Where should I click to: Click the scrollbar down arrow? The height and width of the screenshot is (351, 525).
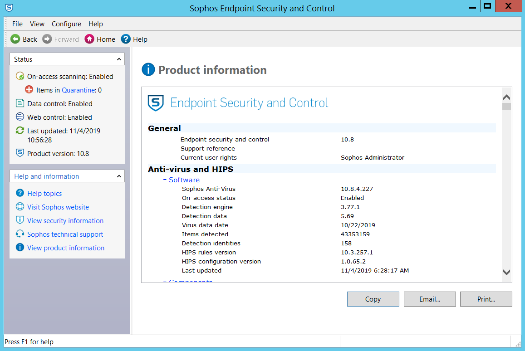506,272
